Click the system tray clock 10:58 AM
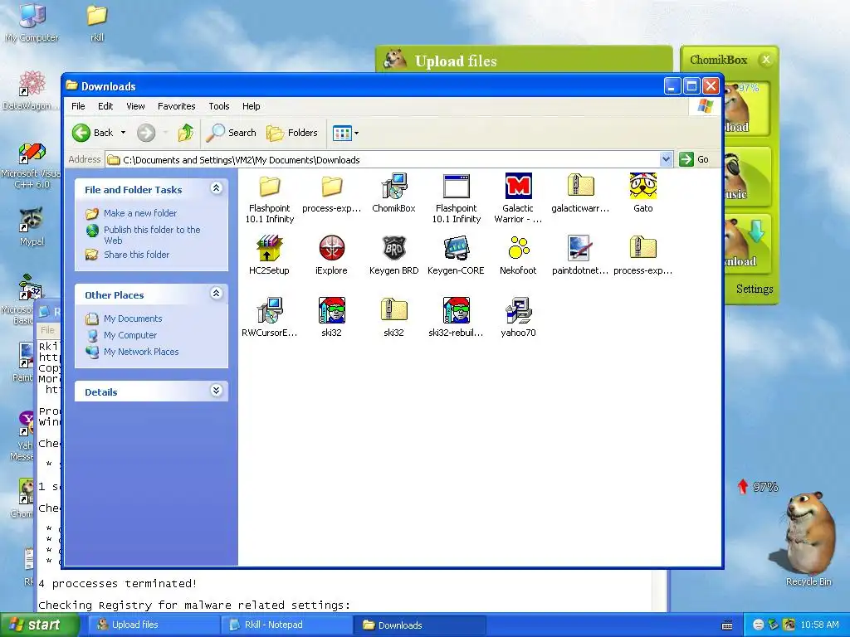 (819, 625)
